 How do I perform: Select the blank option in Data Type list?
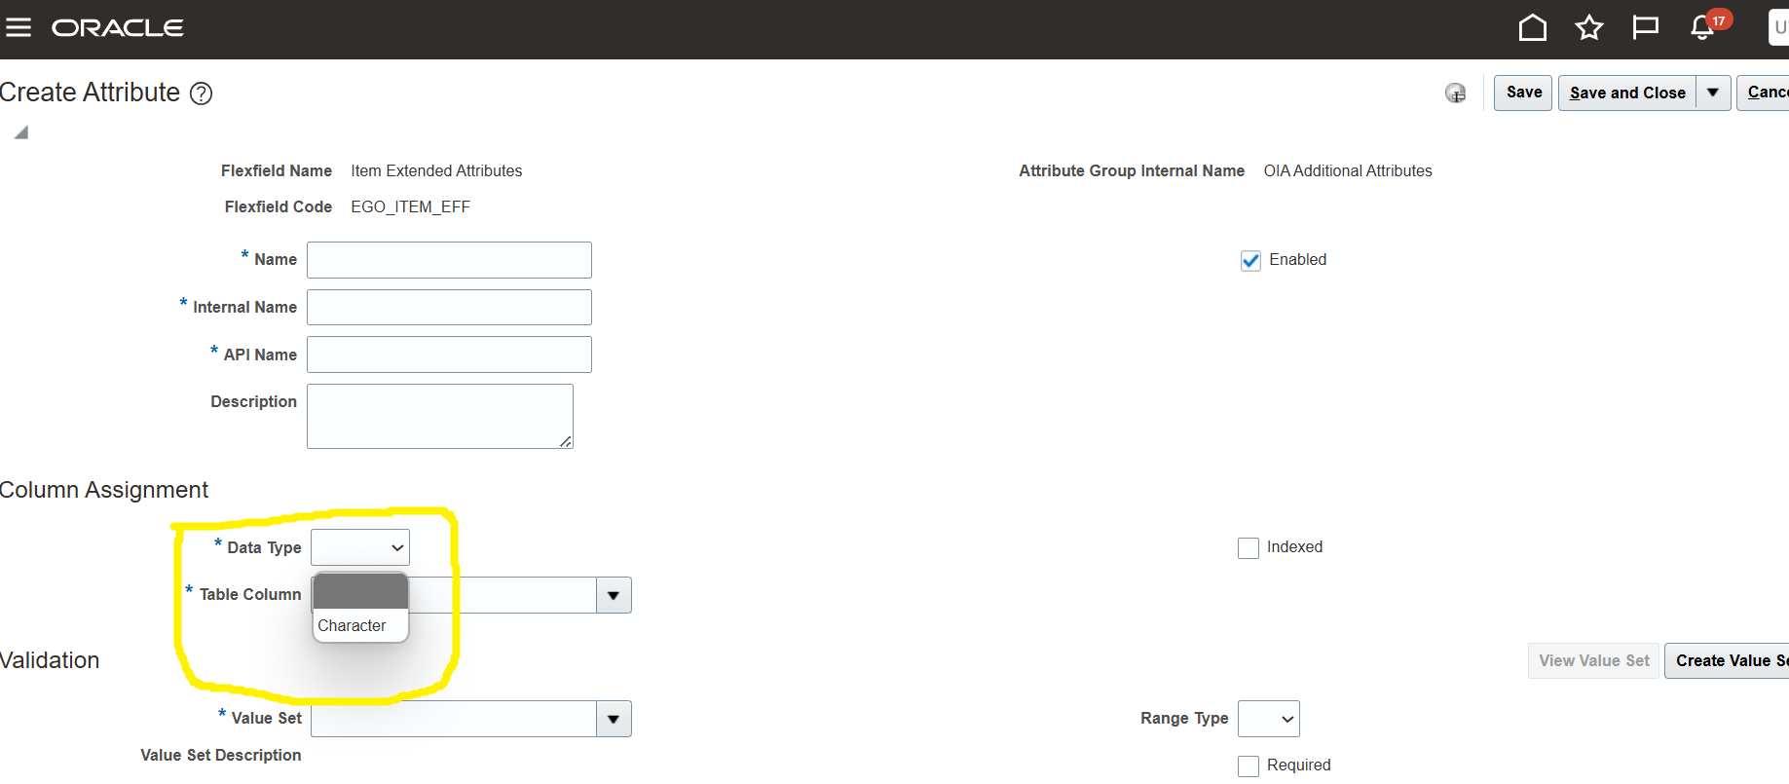[x=360, y=591]
